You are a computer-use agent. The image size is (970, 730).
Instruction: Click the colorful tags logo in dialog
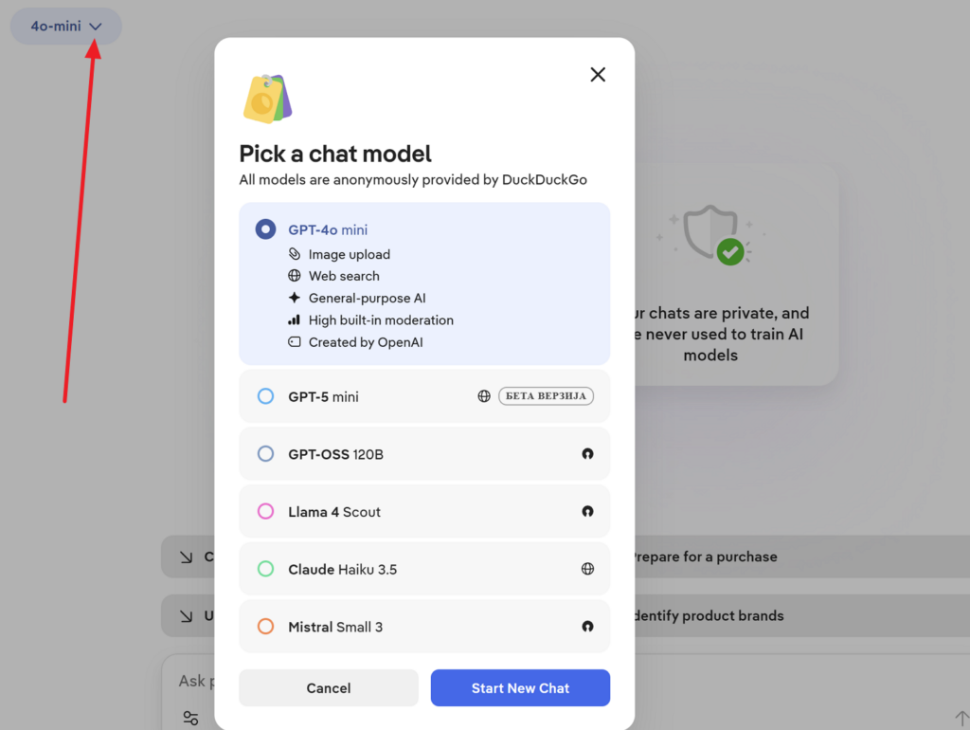267,99
